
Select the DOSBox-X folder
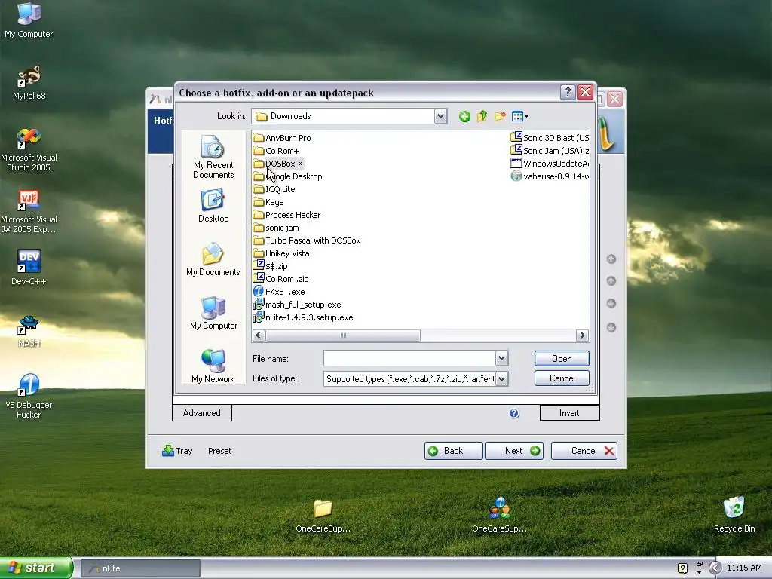click(x=278, y=164)
